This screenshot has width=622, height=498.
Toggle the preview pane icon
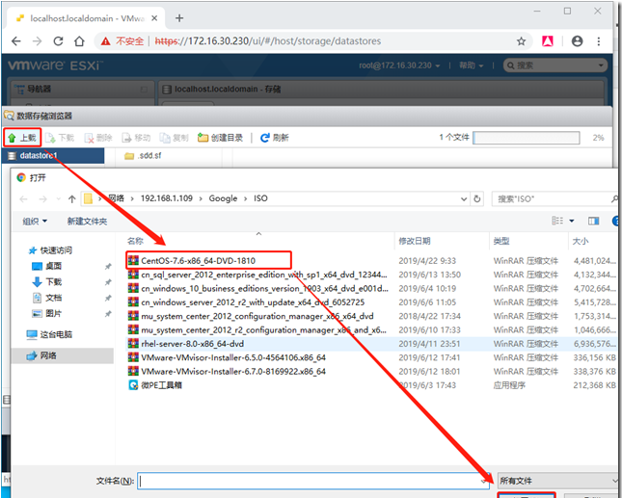pos(593,221)
